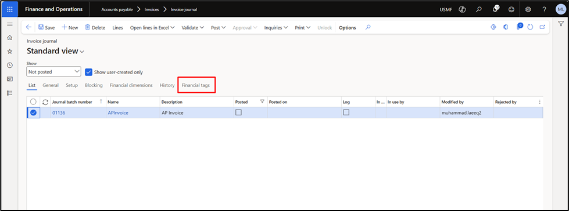Expand Open lines in Excel menu
This screenshot has height=211, width=569.
tap(152, 27)
